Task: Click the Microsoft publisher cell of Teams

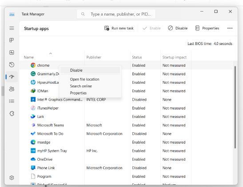Action: coord(94,125)
